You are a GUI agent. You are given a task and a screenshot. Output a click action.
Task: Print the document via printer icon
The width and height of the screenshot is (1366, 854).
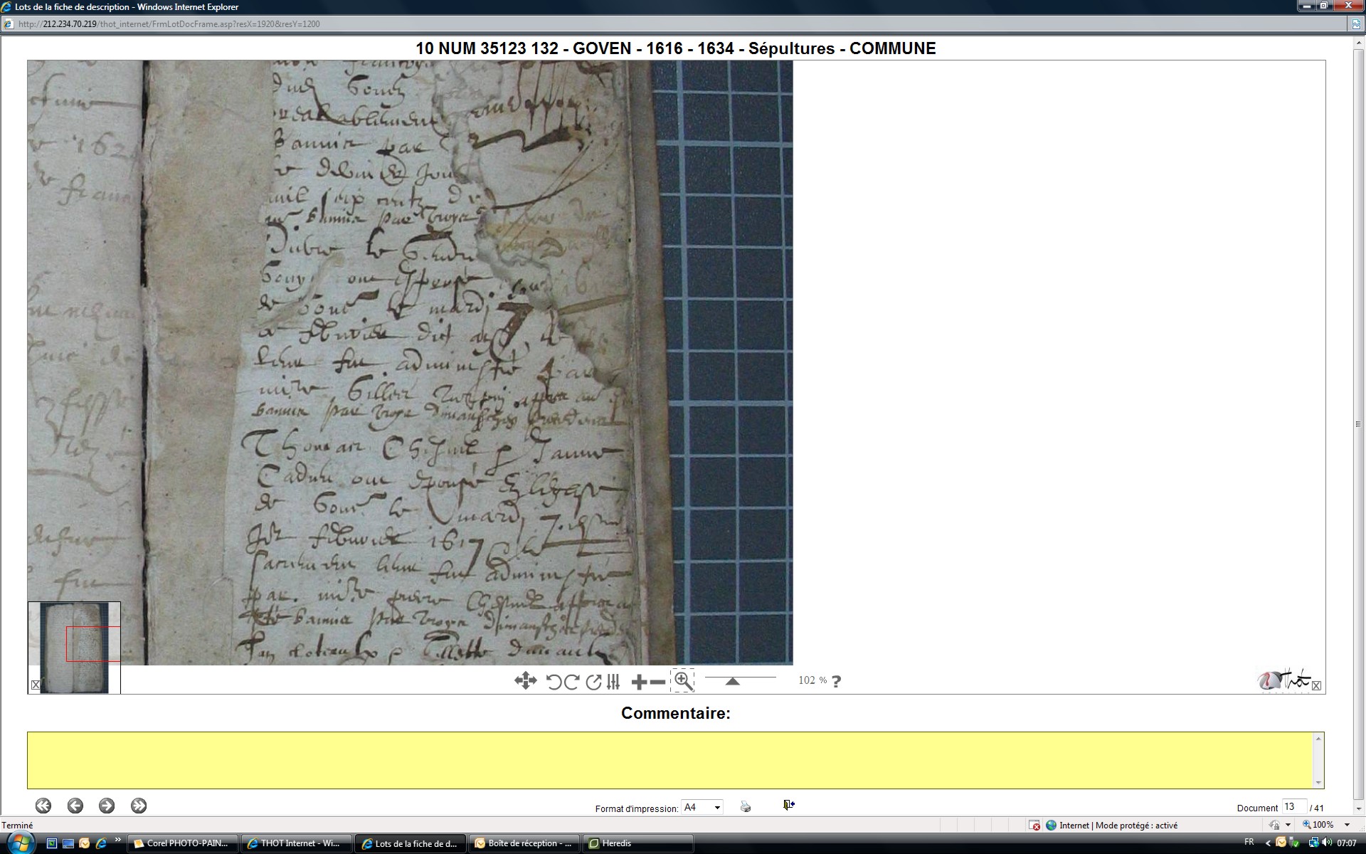(x=745, y=806)
